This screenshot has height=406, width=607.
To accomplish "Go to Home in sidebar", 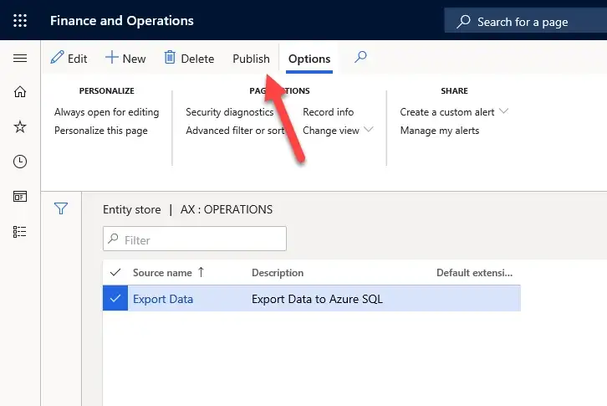I will tap(20, 92).
